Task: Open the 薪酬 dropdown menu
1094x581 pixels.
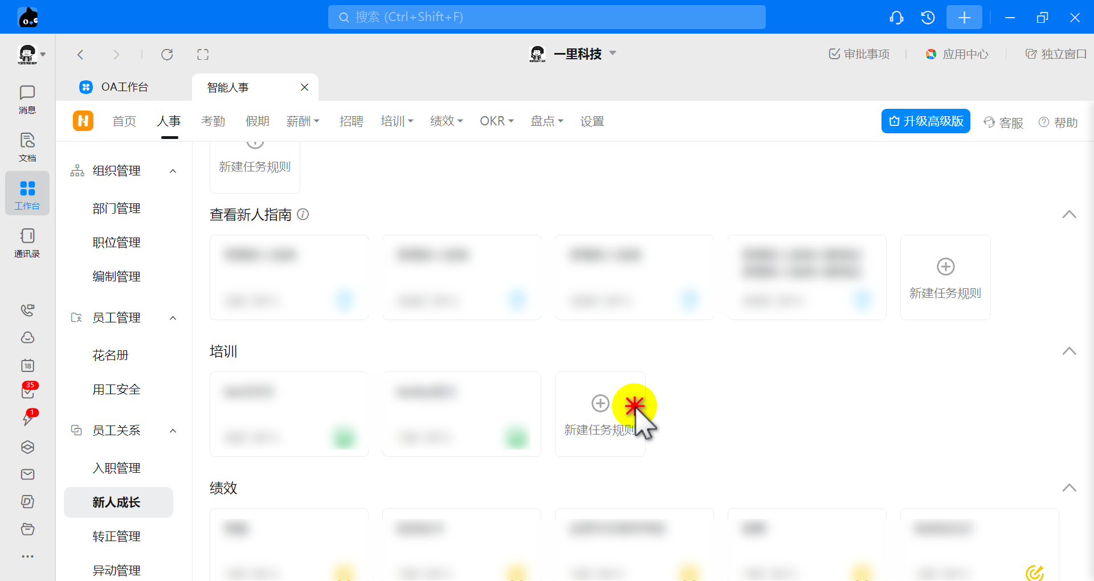Action: 303,121
